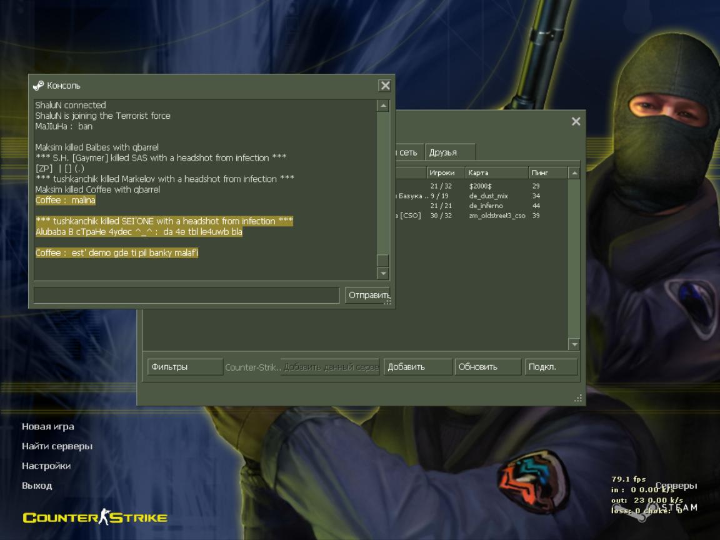720x540 pixels.
Task: Click the Steam icon in the Консоль title bar
Action: click(38, 86)
